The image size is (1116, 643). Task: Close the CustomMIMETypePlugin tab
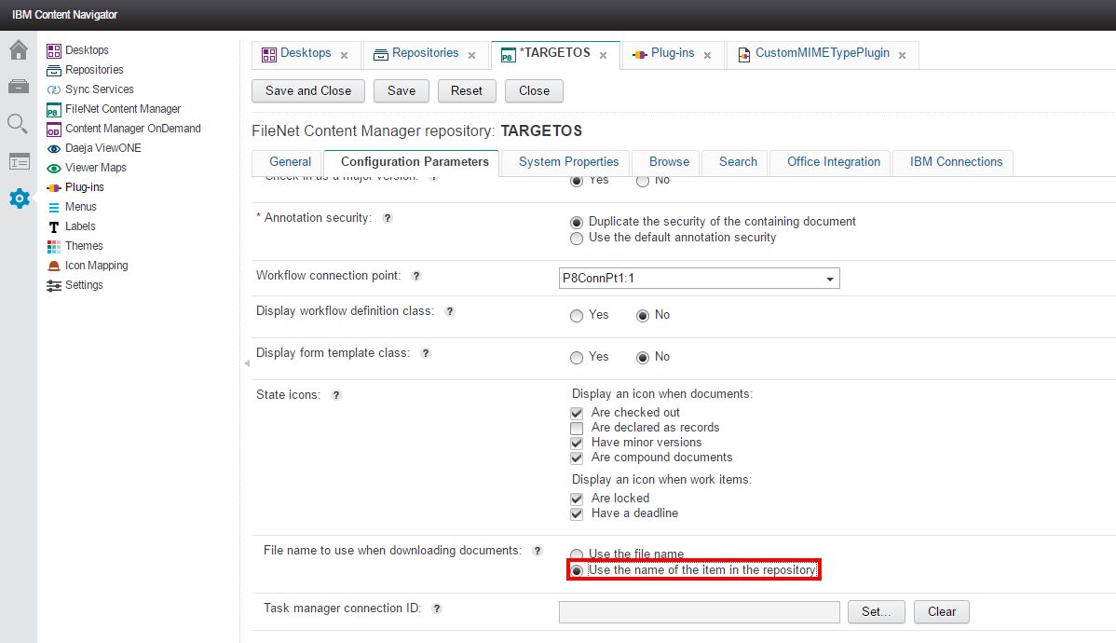pos(902,55)
